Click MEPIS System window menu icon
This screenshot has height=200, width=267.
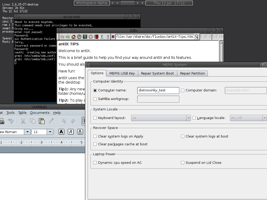coord(88,65)
